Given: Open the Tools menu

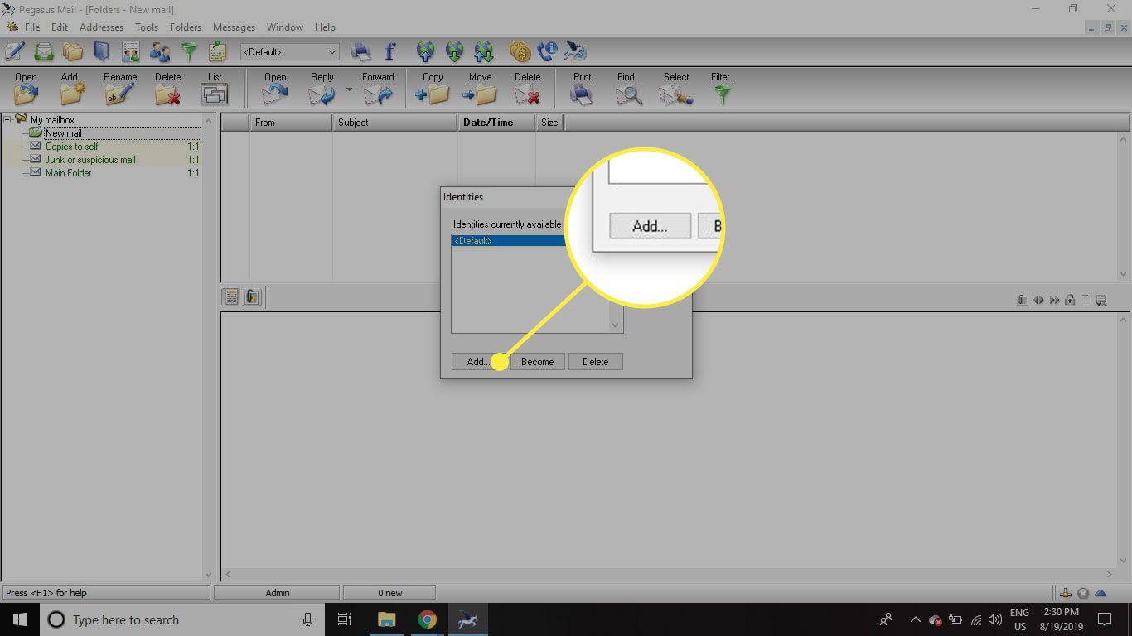Looking at the screenshot, I should tap(147, 27).
